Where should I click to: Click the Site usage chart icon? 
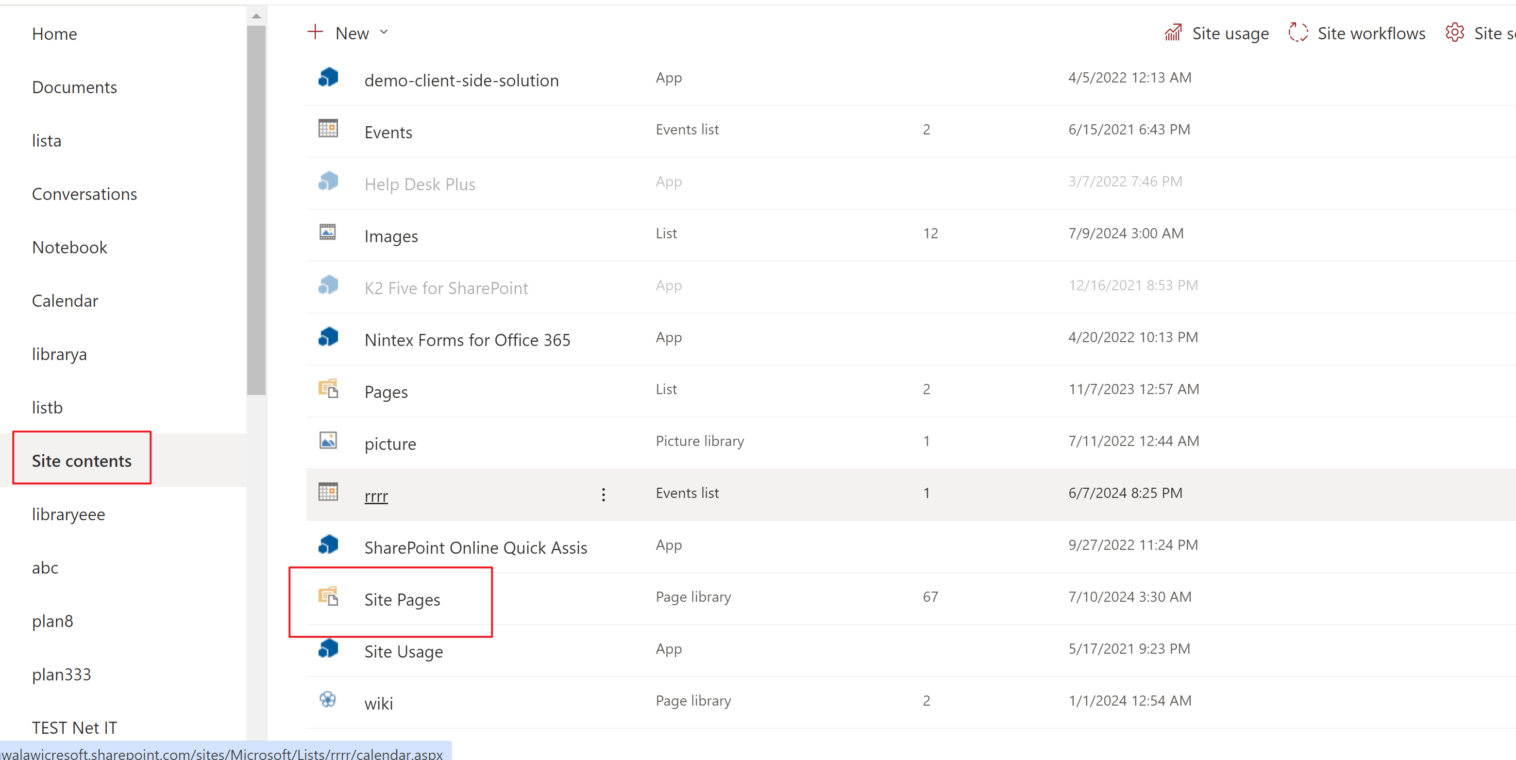pos(1173,33)
